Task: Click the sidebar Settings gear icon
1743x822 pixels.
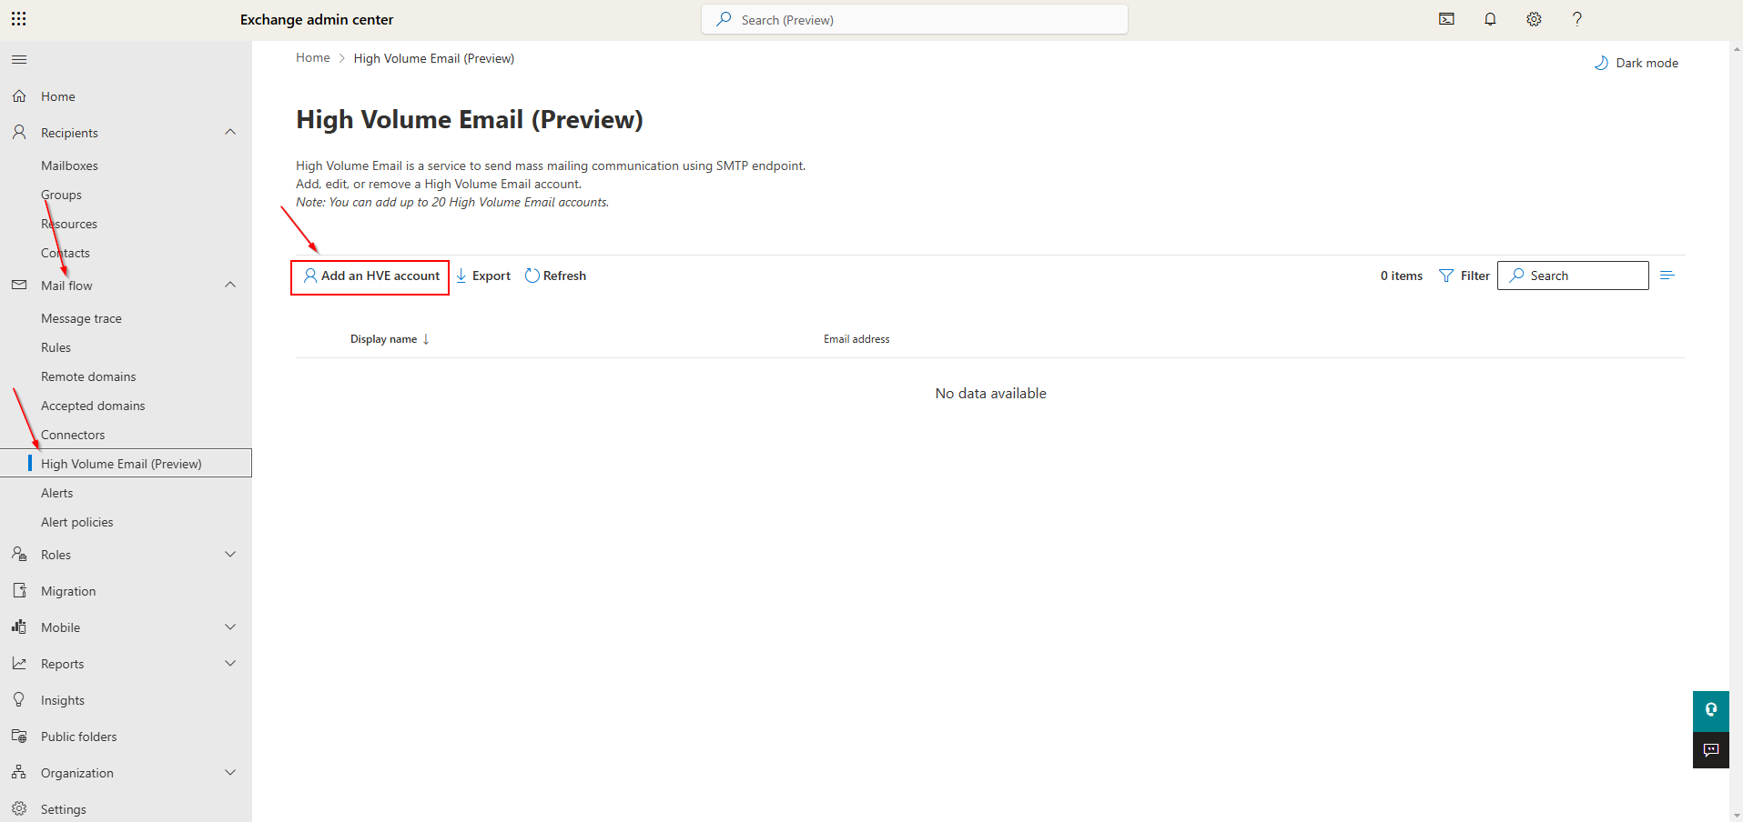Action: 19,808
